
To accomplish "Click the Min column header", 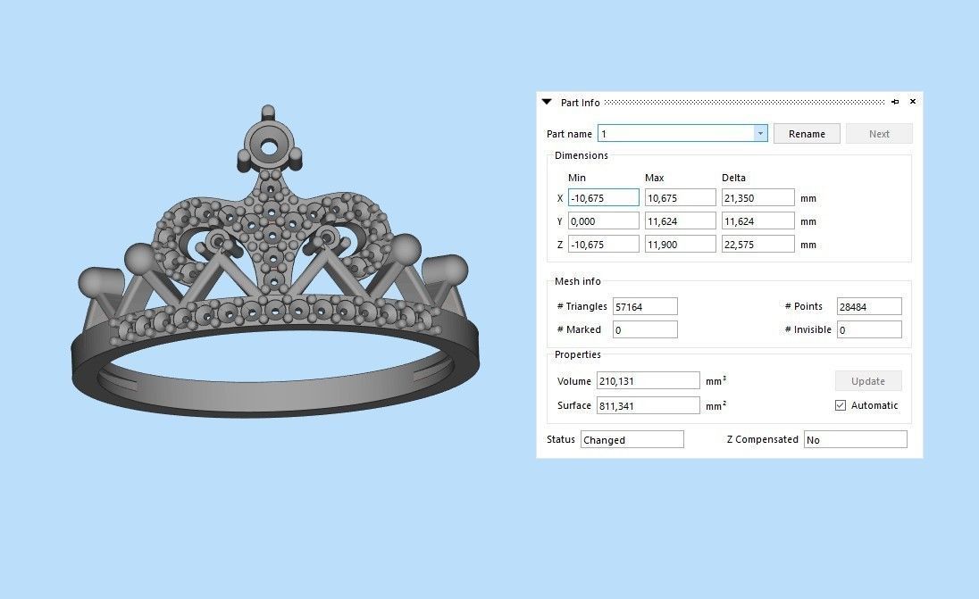I will 577,178.
